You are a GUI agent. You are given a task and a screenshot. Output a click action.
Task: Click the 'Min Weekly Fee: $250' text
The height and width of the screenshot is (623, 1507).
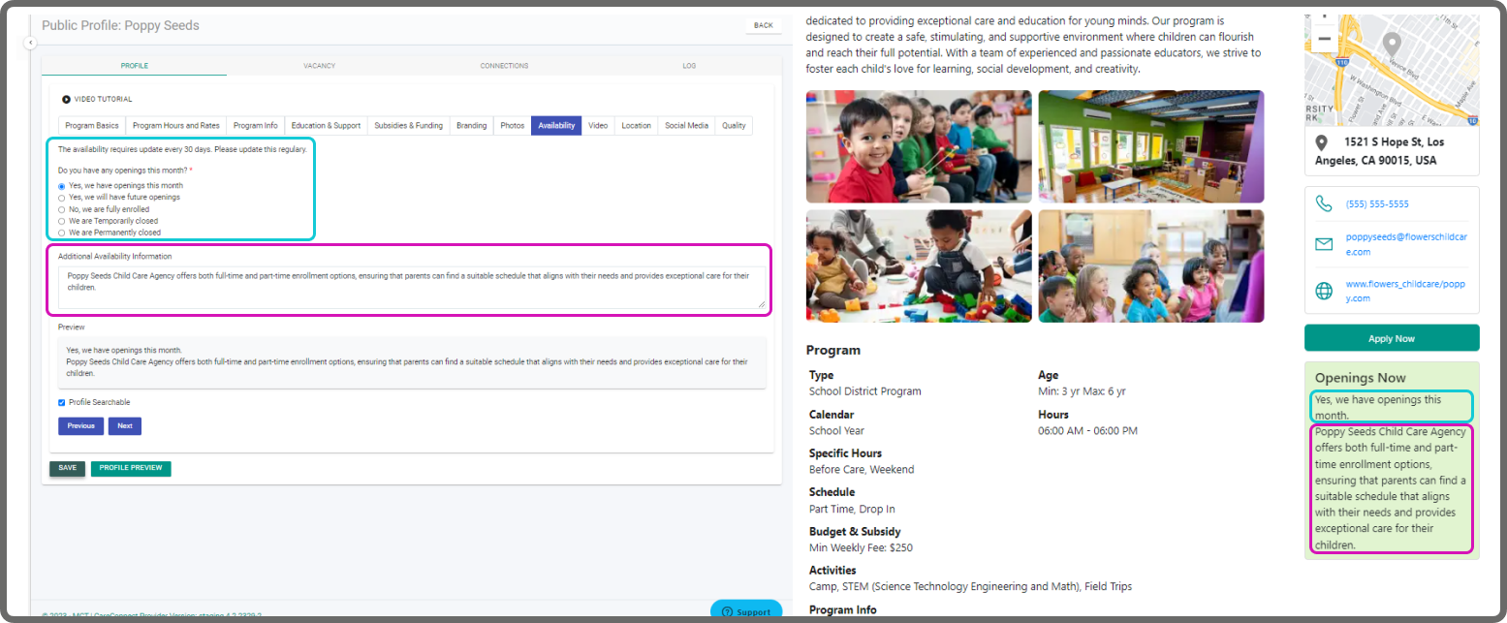point(861,548)
